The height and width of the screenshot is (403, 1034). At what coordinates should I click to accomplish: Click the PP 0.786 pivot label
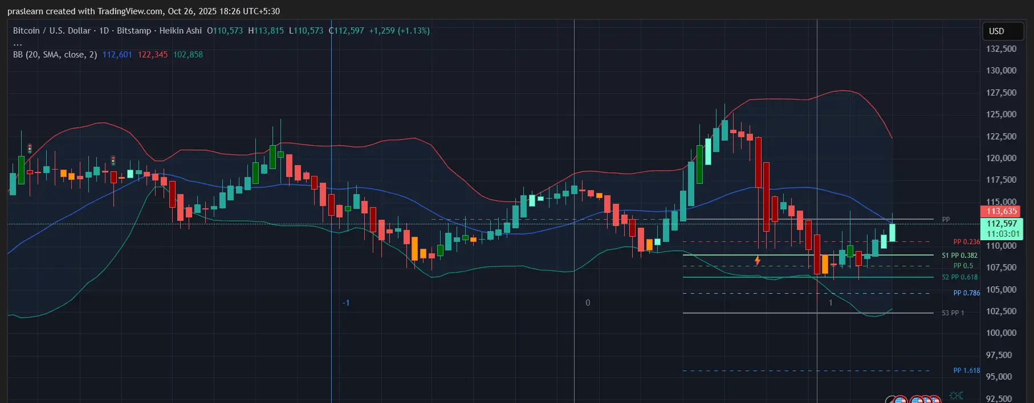click(x=967, y=293)
